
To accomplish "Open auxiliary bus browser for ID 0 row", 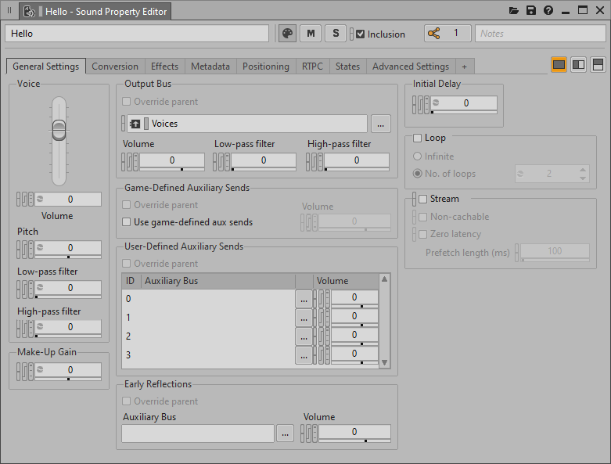I will point(304,298).
